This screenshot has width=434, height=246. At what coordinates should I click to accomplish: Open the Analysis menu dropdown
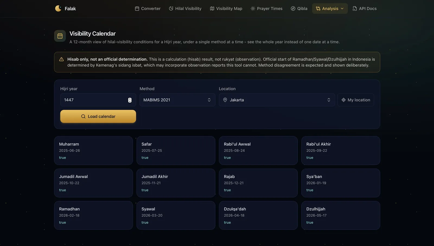click(x=330, y=9)
